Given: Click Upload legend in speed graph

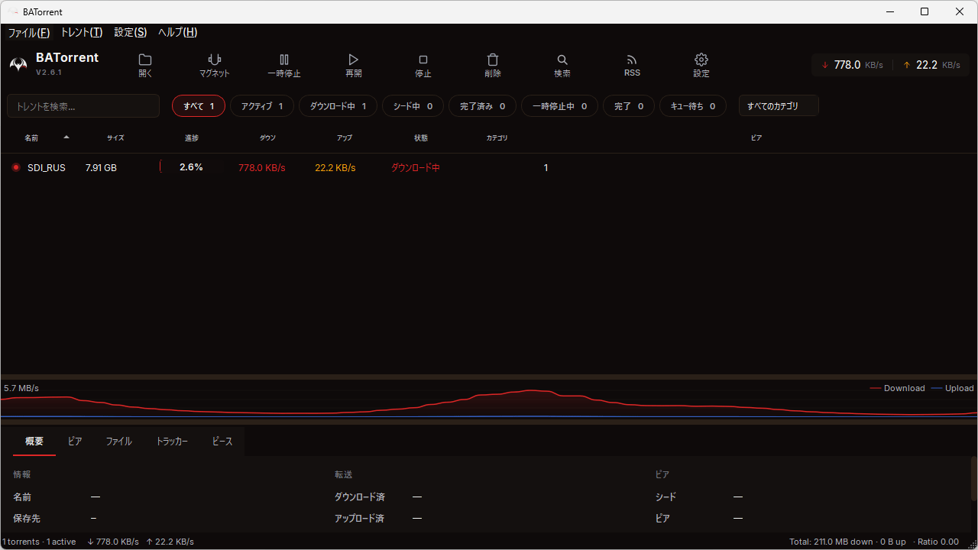Looking at the screenshot, I should point(952,388).
